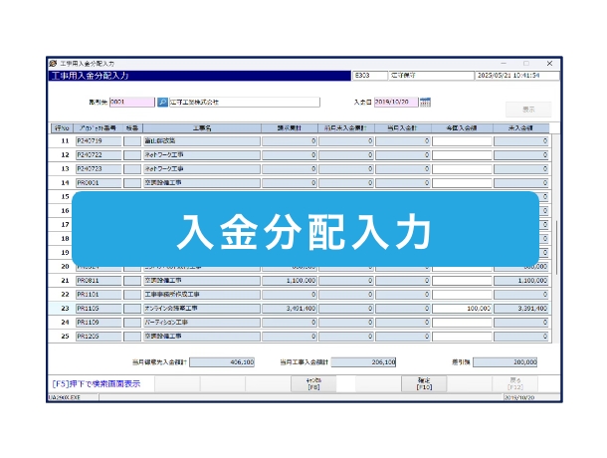
Task: Click the 今回入金額 field for PR0001 row 14
Action: tap(462, 183)
